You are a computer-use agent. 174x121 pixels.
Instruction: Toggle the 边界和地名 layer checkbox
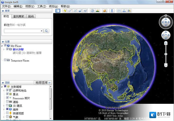click(x=7, y=90)
